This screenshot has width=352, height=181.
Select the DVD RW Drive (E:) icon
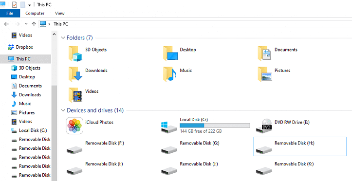click(264, 126)
